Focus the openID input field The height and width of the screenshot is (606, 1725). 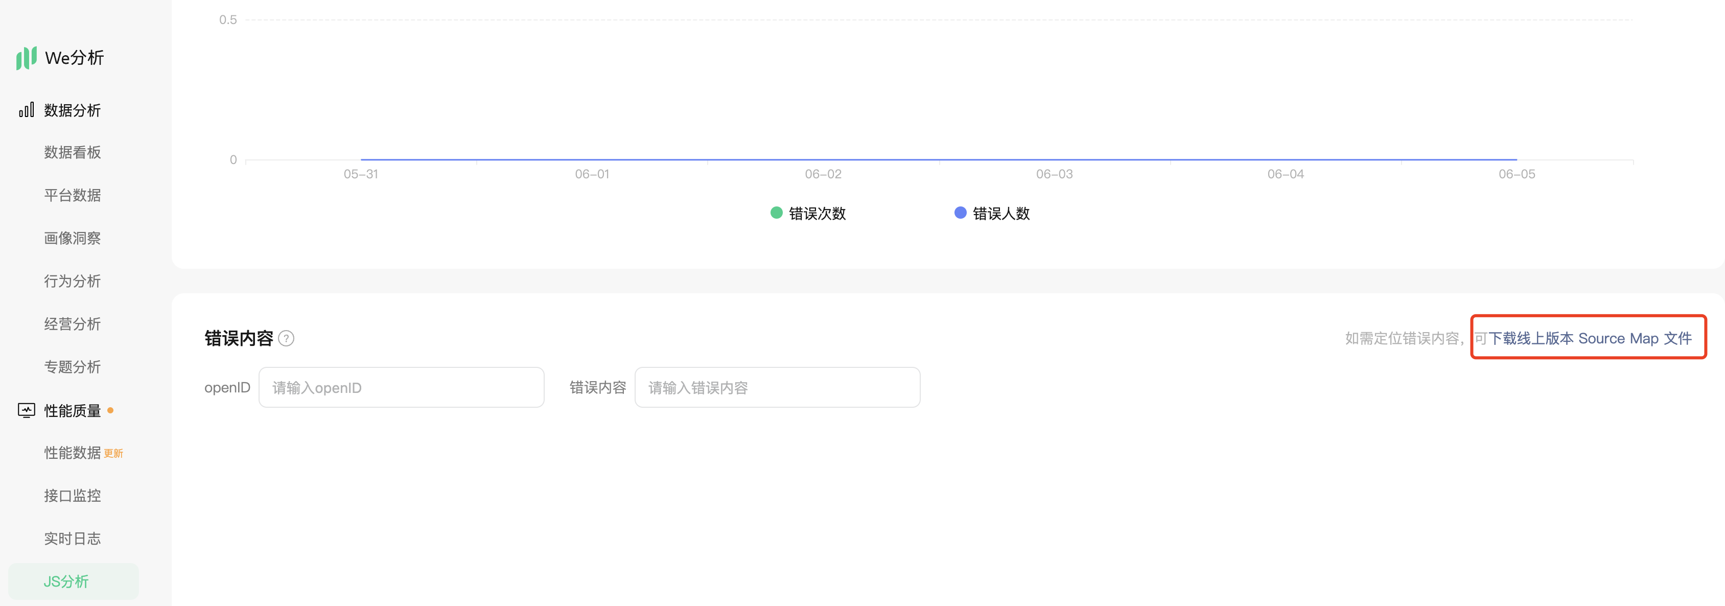click(401, 388)
